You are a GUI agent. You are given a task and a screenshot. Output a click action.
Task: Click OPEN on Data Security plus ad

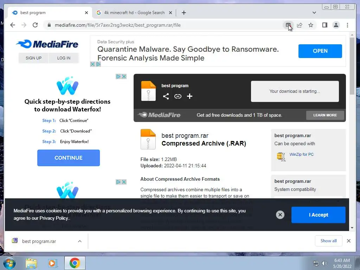[x=320, y=51]
